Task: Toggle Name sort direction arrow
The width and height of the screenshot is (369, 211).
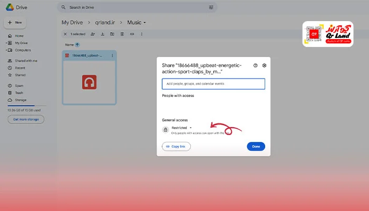Action: click(x=77, y=45)
